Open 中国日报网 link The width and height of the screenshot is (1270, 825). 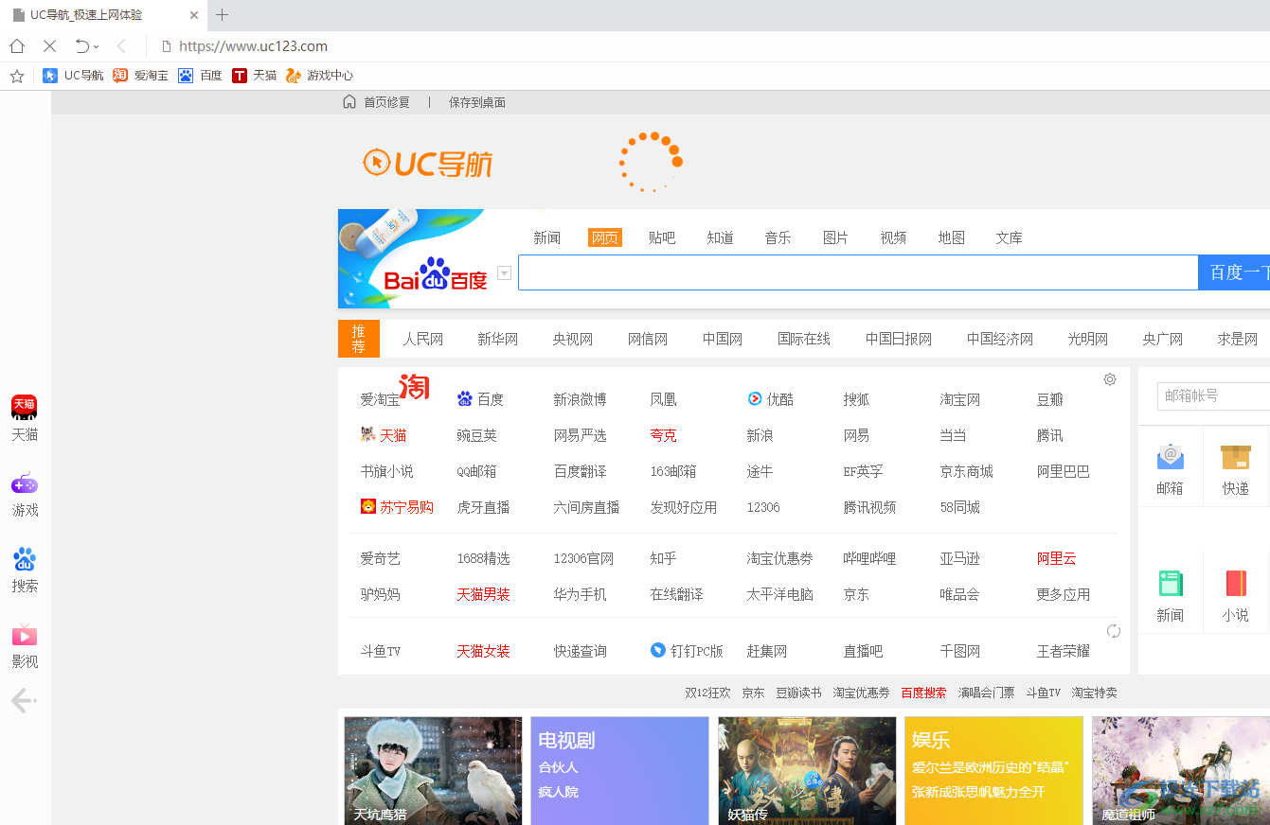click(x=899, y=339)
